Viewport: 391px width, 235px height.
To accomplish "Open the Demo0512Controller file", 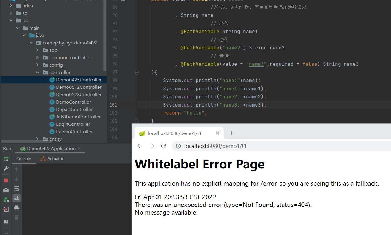I will point(76,87).
